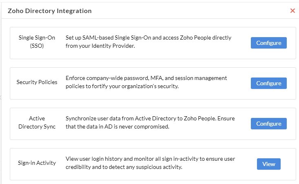Configure Active Directory Sync

click(x=268, y=124)
